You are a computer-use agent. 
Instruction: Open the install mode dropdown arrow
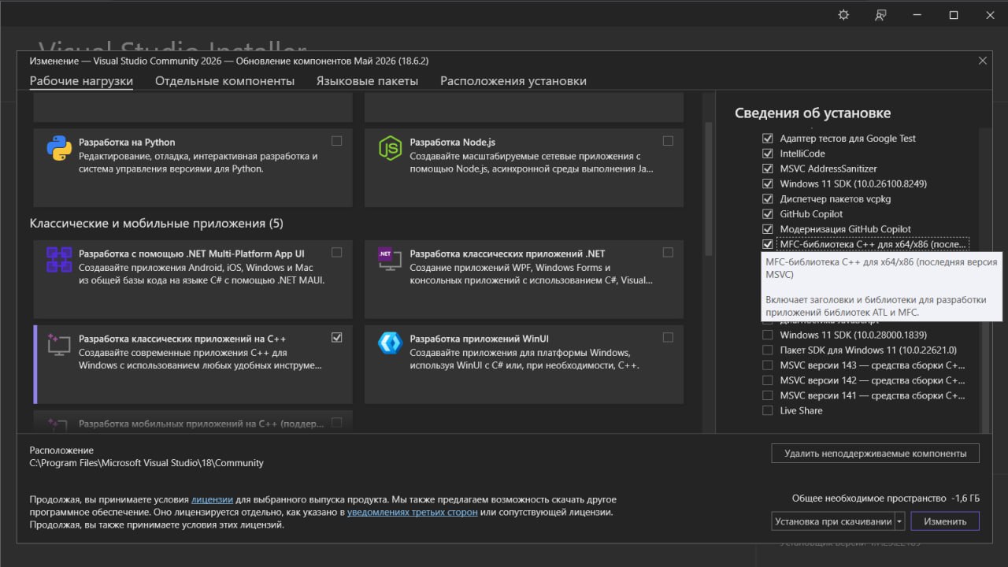tap(899, 521)
